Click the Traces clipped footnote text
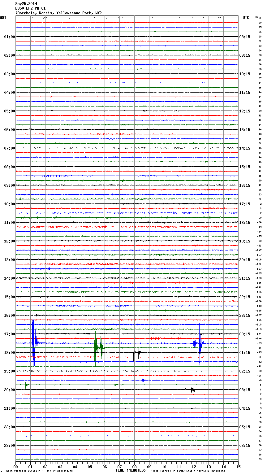This screenshot has width=263, height=475. [x=187, y=471]
